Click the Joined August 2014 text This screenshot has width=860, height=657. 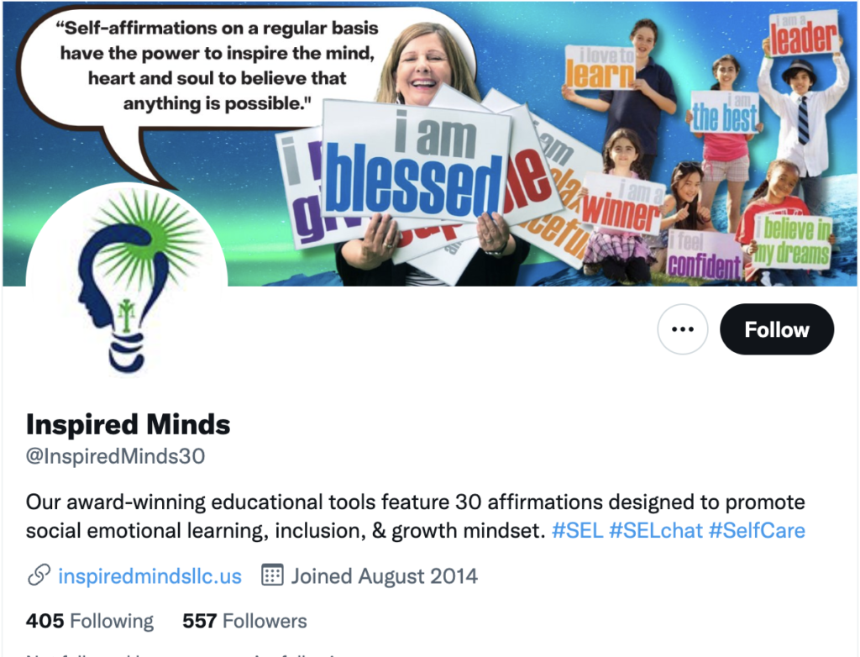coord(384,576)
